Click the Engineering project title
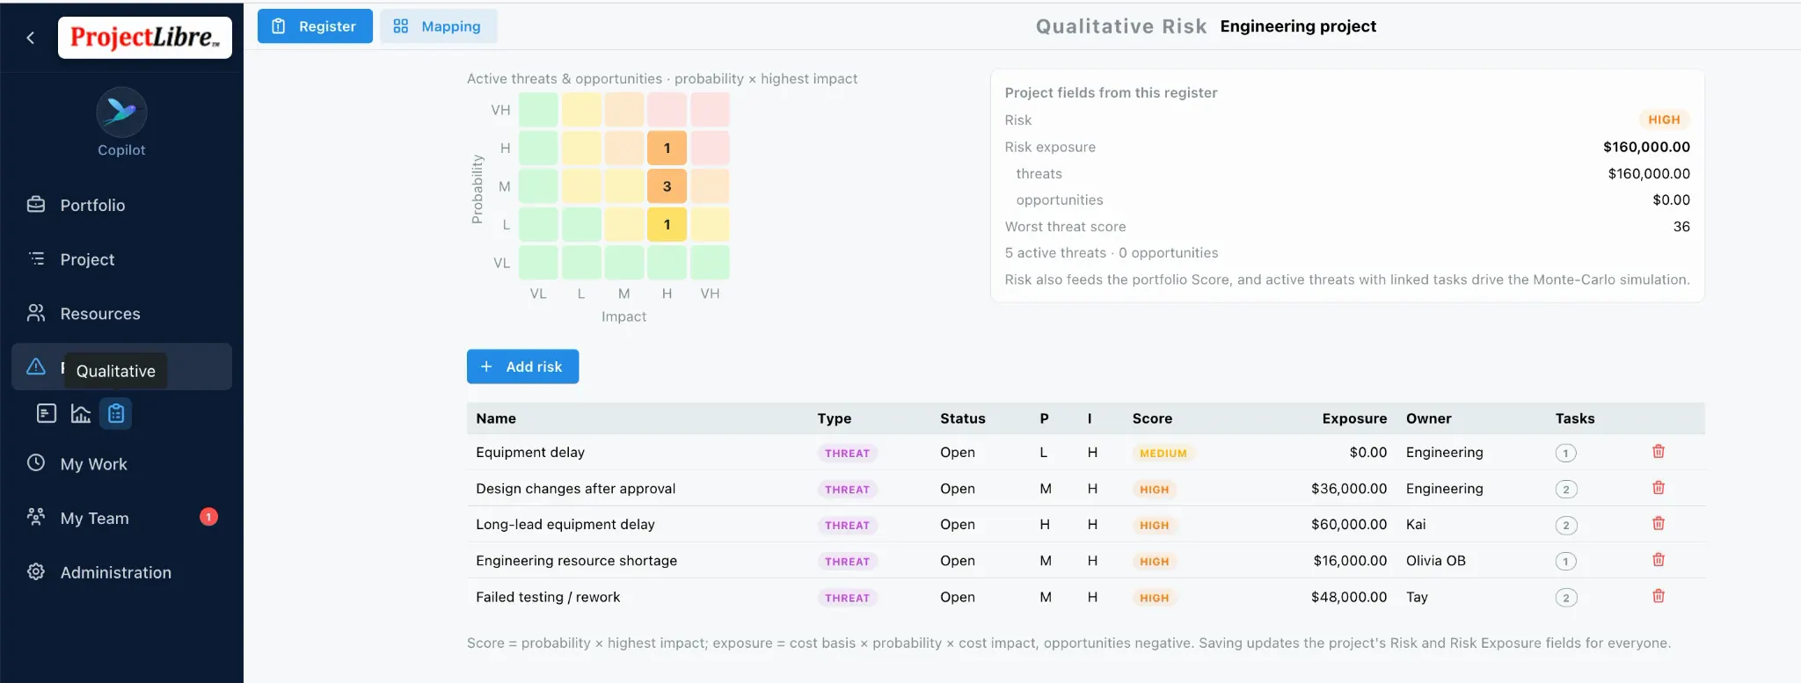Viewport: 1801px width, 683px height. pyautogui.click(x=1298, y=26)
